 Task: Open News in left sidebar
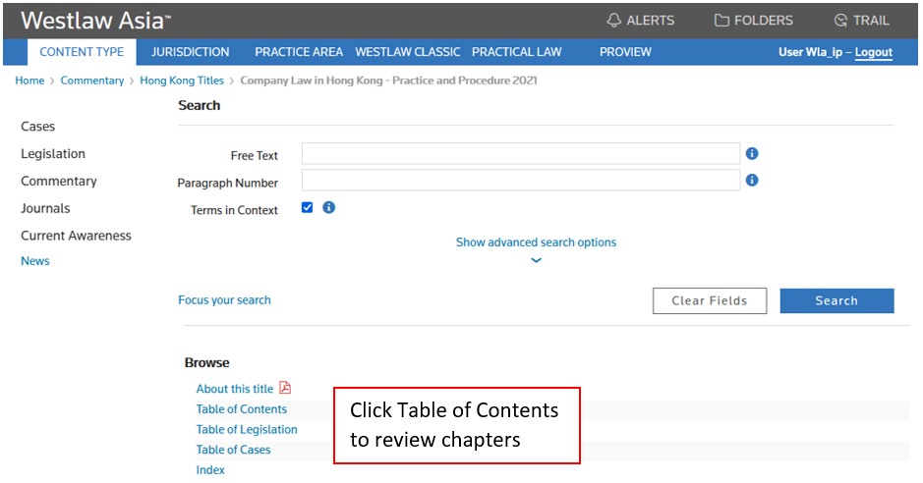(34, 261)
